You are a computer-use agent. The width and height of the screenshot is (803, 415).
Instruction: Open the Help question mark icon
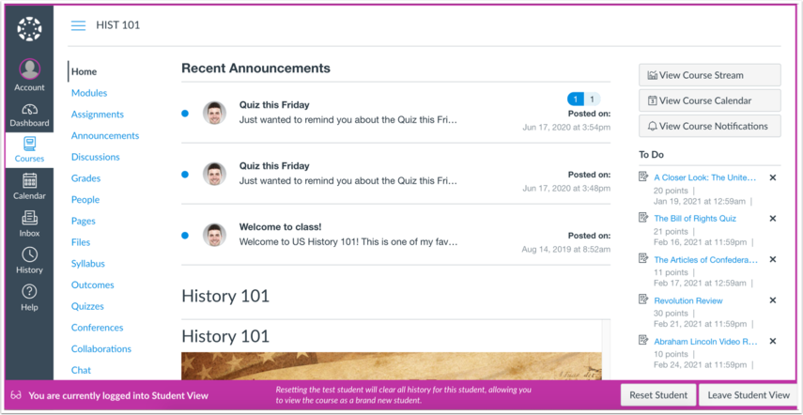pos(29,292)
